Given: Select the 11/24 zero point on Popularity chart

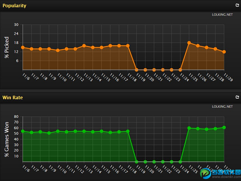Looking at the screenshot, I should (x=180, y=70).
